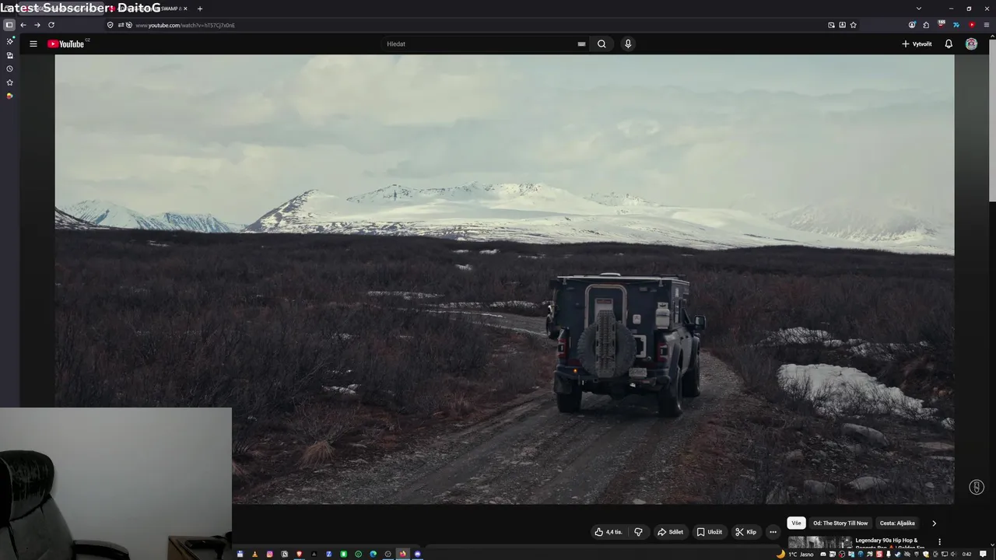Go back in browser history
The height and width of the screenshot is (560, 996).
[23, 25]
